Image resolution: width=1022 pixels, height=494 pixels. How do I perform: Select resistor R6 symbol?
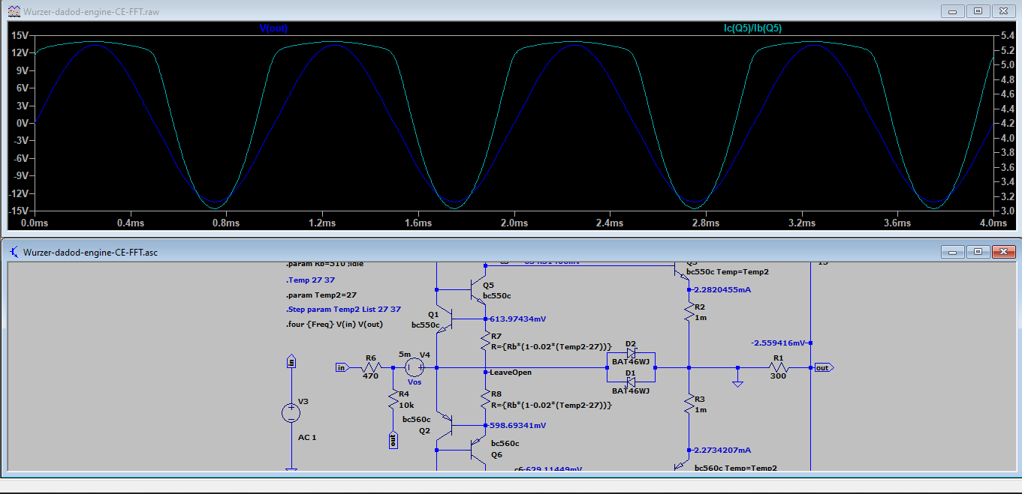[x=370, y=367]
